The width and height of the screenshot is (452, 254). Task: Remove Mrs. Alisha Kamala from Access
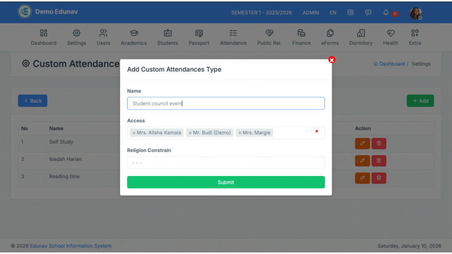[x=134, y=133]
